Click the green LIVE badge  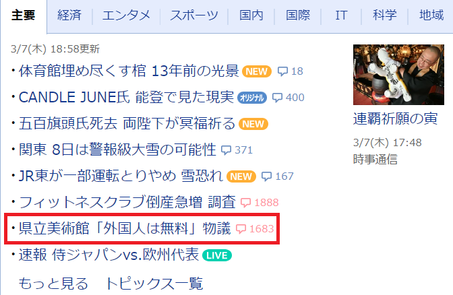[217, 255]
